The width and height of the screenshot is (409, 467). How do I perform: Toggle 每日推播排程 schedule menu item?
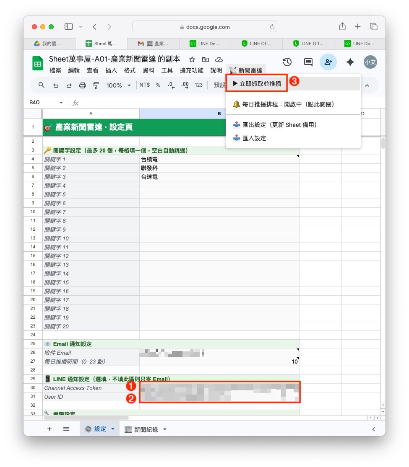coord(293,104)
